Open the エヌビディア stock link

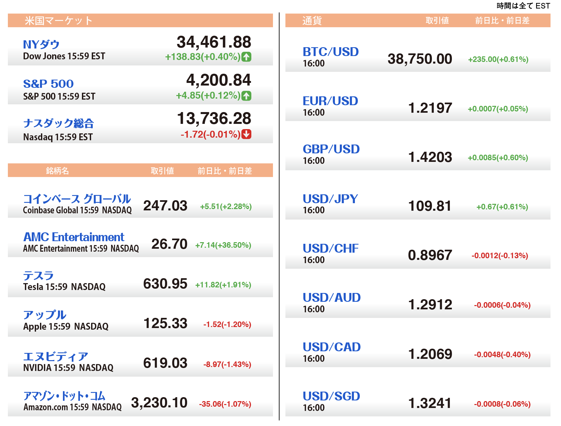(x=56, y=357)
